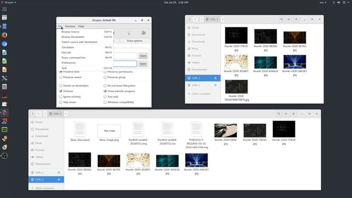Viewport: 352px width, 198px height.
Task: Open Preferences from the File menu
Action: pos(85,63)
